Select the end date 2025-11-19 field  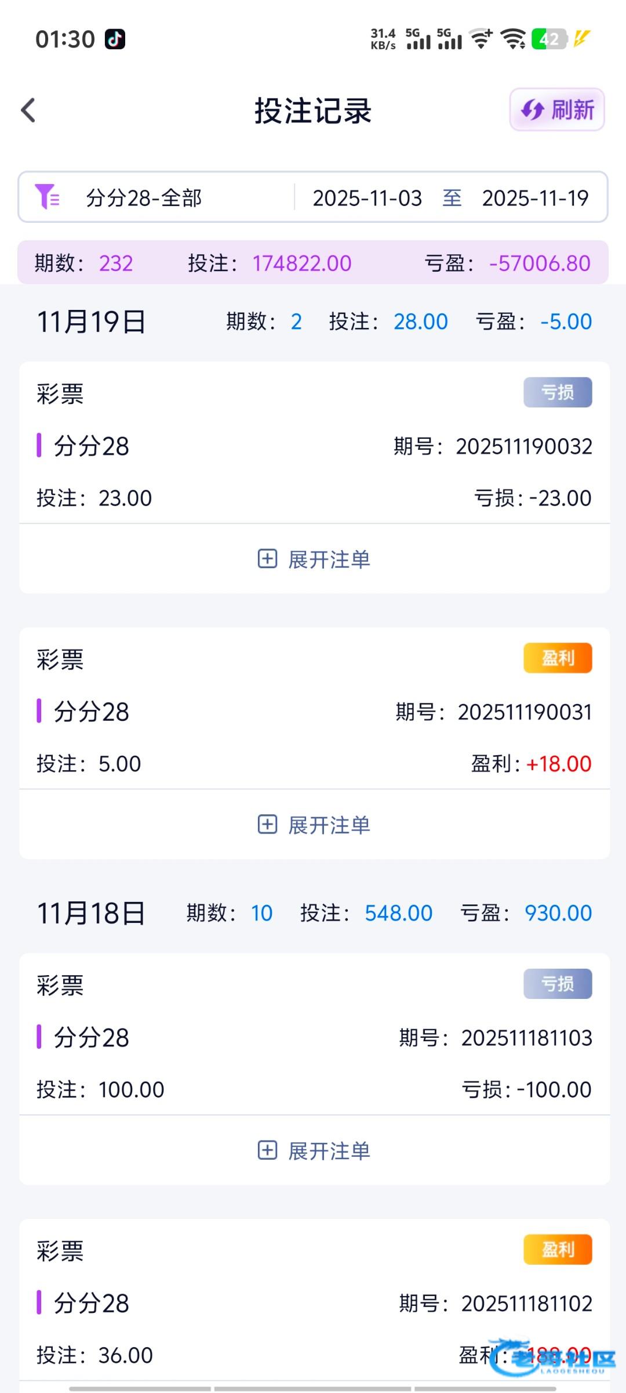pos(535,198)
